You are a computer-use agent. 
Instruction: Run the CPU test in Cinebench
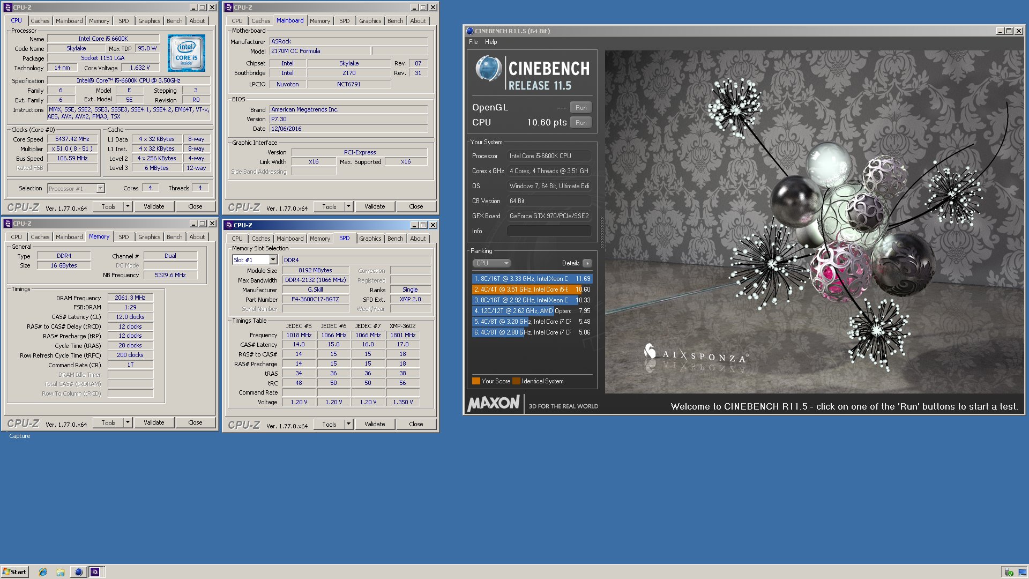(x=581, y=123)
